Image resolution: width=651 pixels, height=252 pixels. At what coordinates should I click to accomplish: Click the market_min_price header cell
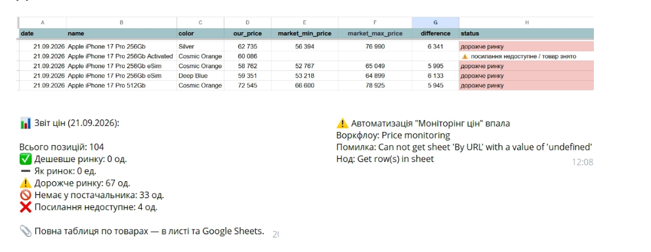[304, 33]
